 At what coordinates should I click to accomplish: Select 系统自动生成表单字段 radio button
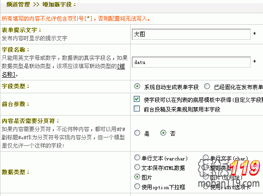[x=137, y=86]
